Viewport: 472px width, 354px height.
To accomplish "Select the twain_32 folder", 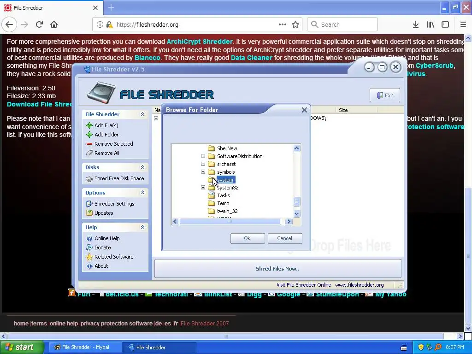I will [x=227, y=211].
